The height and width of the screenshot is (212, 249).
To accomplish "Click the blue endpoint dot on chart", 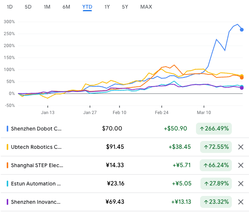I will (242, 30).
